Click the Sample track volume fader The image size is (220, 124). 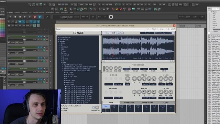(x=25, y=82)
